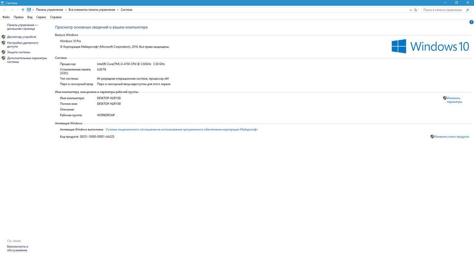Expand chevron after Все элементы панели управления
Image resolution: width=474 pixels, height=257 pixels.
[118, 9]
